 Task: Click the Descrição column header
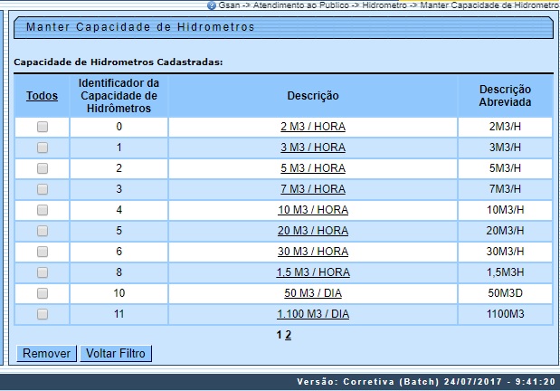click(313, 96)
